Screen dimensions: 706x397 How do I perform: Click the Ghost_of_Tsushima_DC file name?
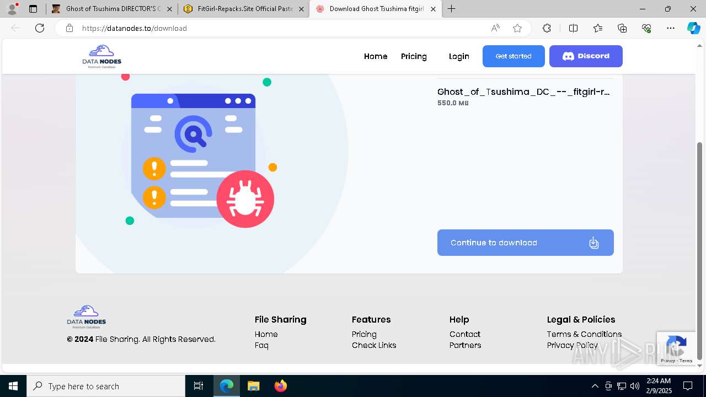[523, 92]
